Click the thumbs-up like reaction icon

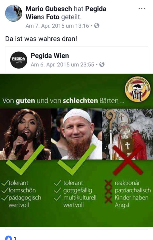8,238
